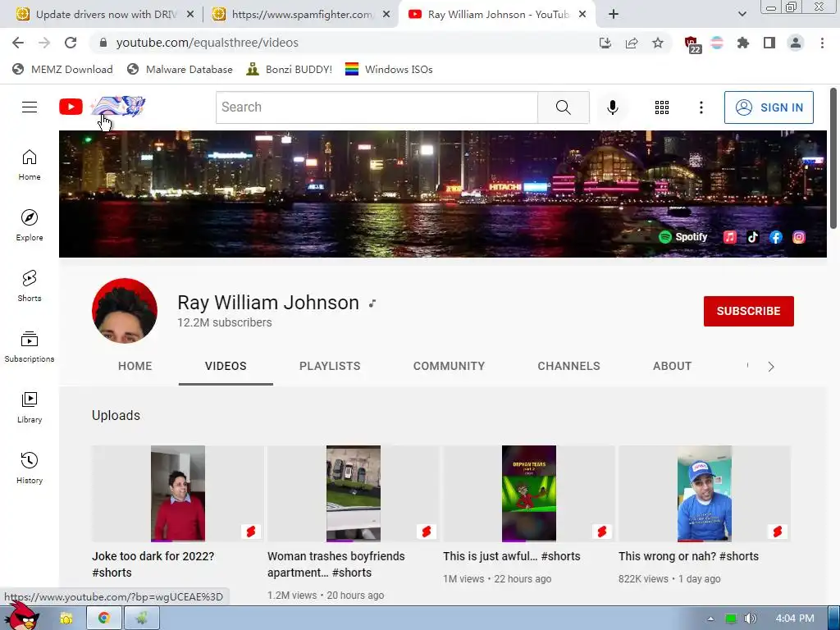Start voice search with the microphone
The image size is (840, 630).
[x=612, y=107]
